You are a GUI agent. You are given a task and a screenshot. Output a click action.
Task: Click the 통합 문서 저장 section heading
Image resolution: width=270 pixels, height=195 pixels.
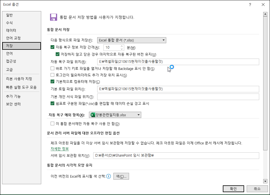pos(58,30)
